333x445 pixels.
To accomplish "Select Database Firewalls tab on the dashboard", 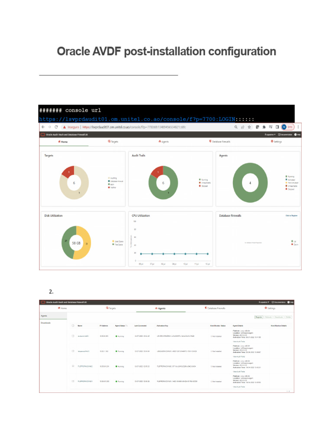I will click(x=220, y=141).
